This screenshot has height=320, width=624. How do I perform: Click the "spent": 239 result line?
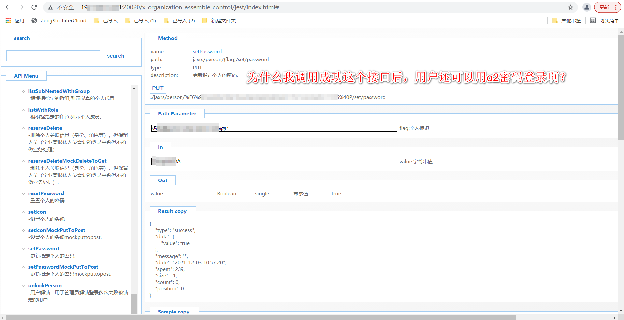tap(170, 269)
